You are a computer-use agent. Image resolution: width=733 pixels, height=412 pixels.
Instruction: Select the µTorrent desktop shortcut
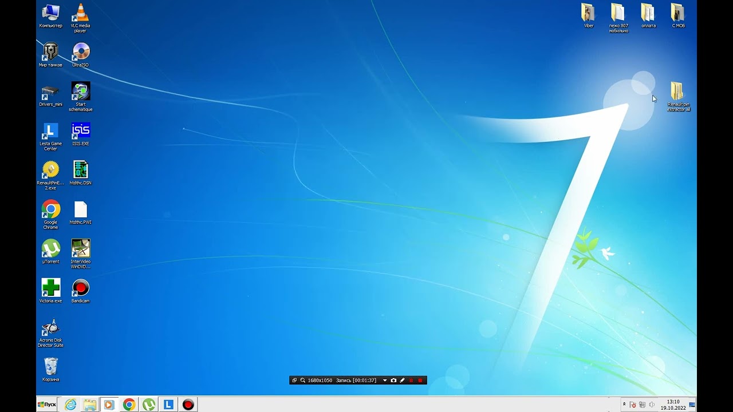(x=50, y=251)
